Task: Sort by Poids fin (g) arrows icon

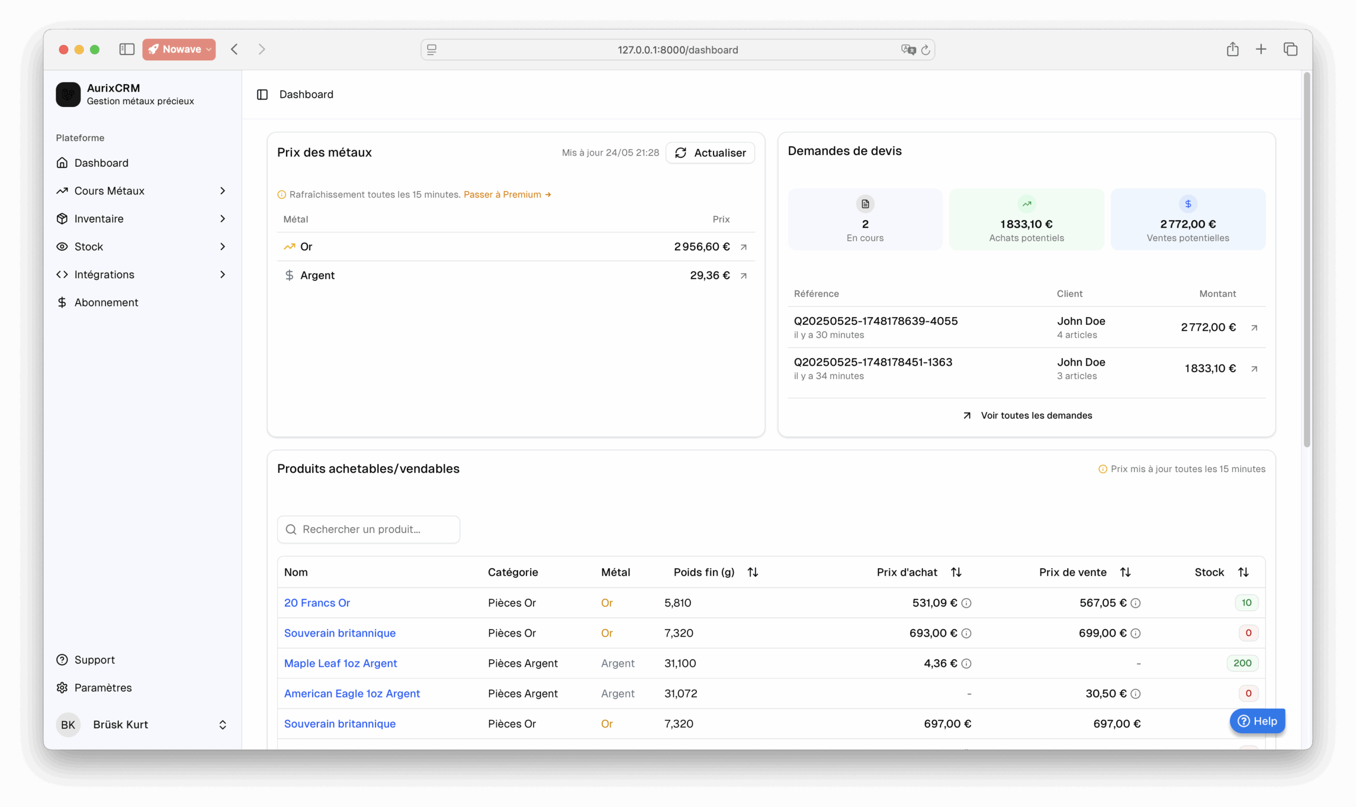Action: [x=753, y=572]
